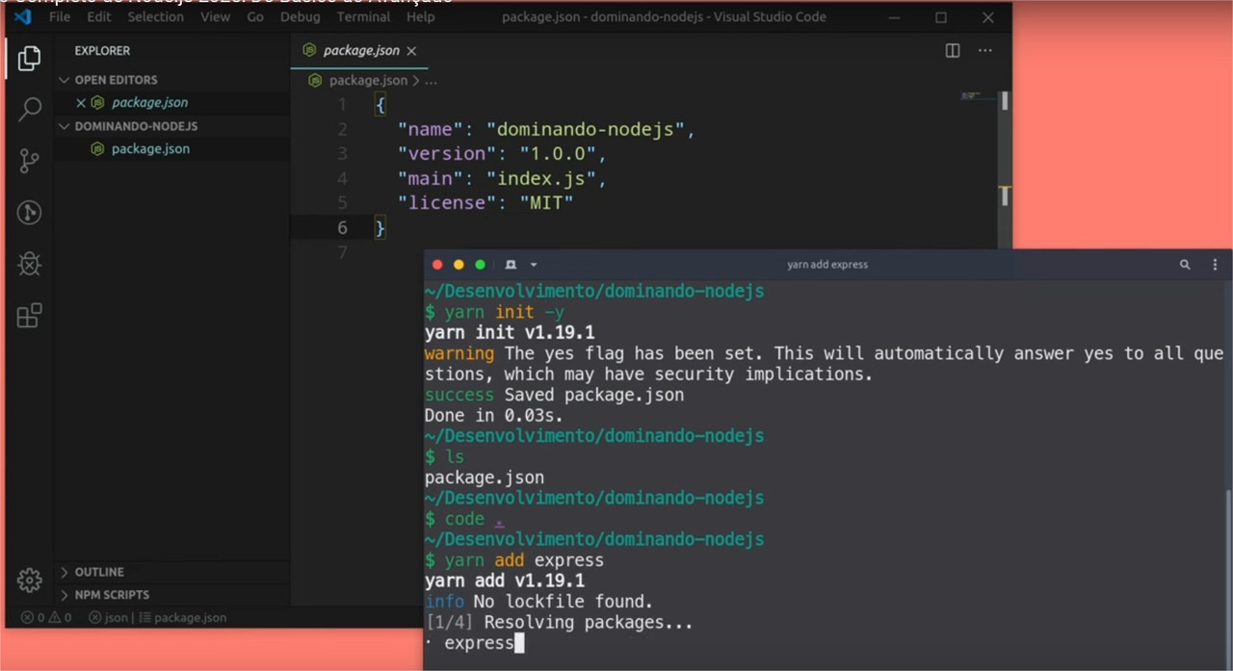
Task: Click line number 6 in gutter
Action: tap(343, 228)
